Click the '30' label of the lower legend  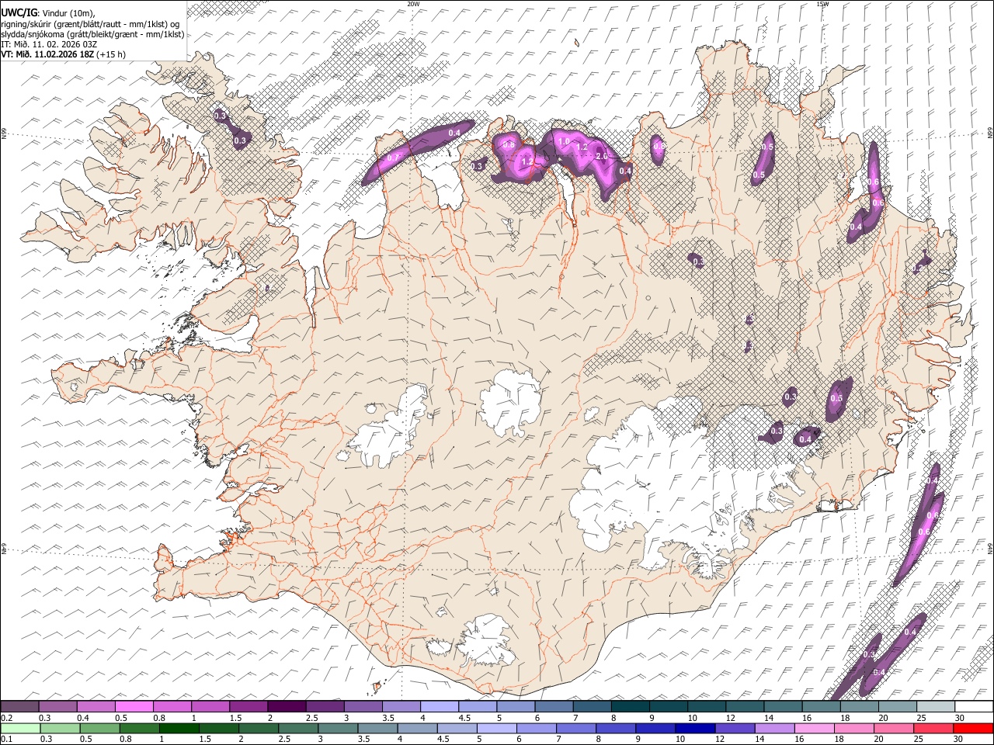click(x=959, y=740)
